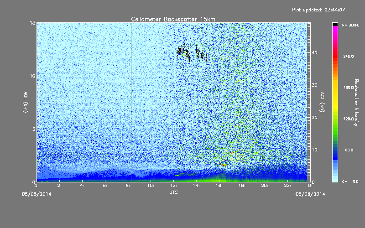Screen dimensions: 365x228
Task: Click the "18:" hour tick label
Action: pos(242,186)
